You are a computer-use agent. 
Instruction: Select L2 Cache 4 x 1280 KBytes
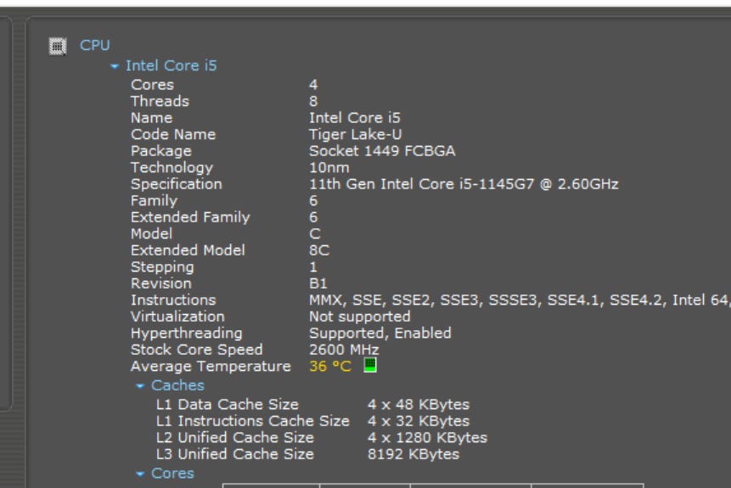[x=428, y=438]
